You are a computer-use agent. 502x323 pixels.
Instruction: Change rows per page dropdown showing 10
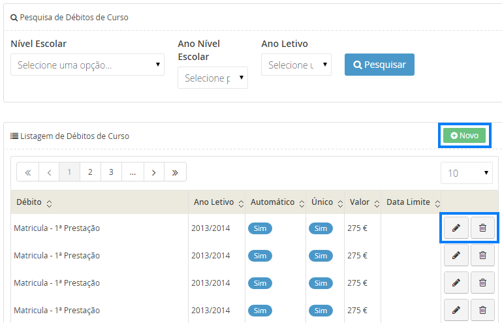[467, 173]
